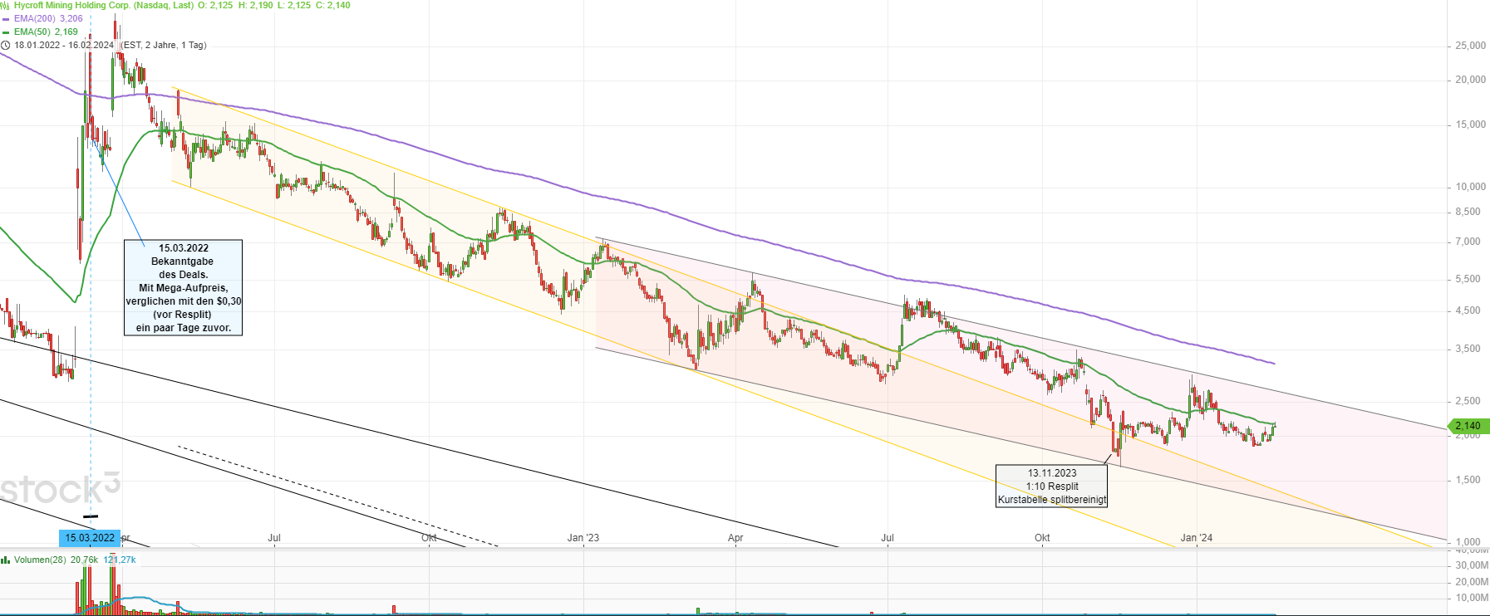
Task: Click the Volumen bar-chart icon
Action: pyautogui.click(x=6, y=560)
